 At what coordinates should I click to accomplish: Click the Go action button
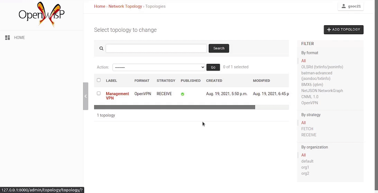[x=213, y=67]
